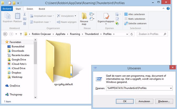177x109 pixels.
Task: Switch to the Beeld ribbon tab
Action: (42, 9)
